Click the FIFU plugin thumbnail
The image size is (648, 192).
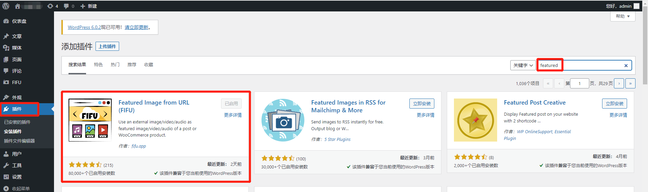click(90, 120)
